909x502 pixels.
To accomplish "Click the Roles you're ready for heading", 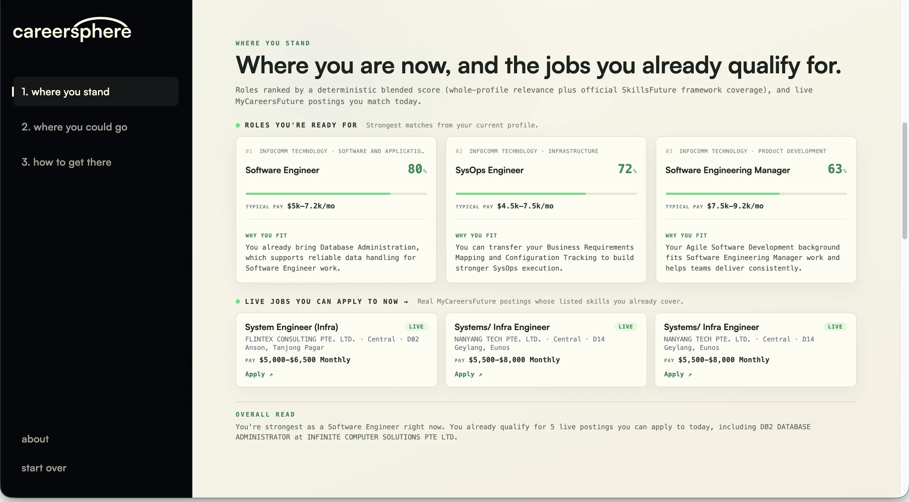I will click(301, 125).
